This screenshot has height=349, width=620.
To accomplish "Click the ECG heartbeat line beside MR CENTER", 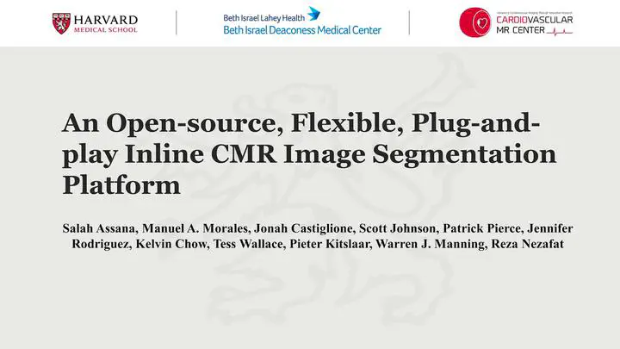I will coord(560,32).
